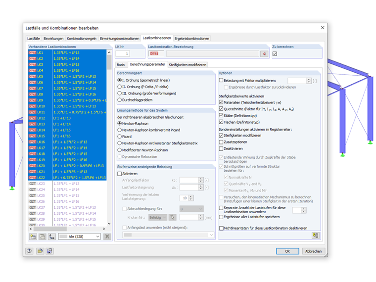Enable Belastung mit Faktor multiplizieren
Viewport: 376px width, 282px height.
click(221, 80)
